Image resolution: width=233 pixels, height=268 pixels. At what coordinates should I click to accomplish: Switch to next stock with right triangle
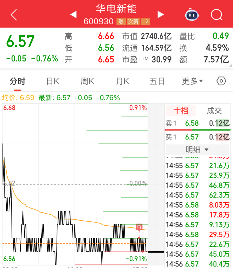coord(161,14)
